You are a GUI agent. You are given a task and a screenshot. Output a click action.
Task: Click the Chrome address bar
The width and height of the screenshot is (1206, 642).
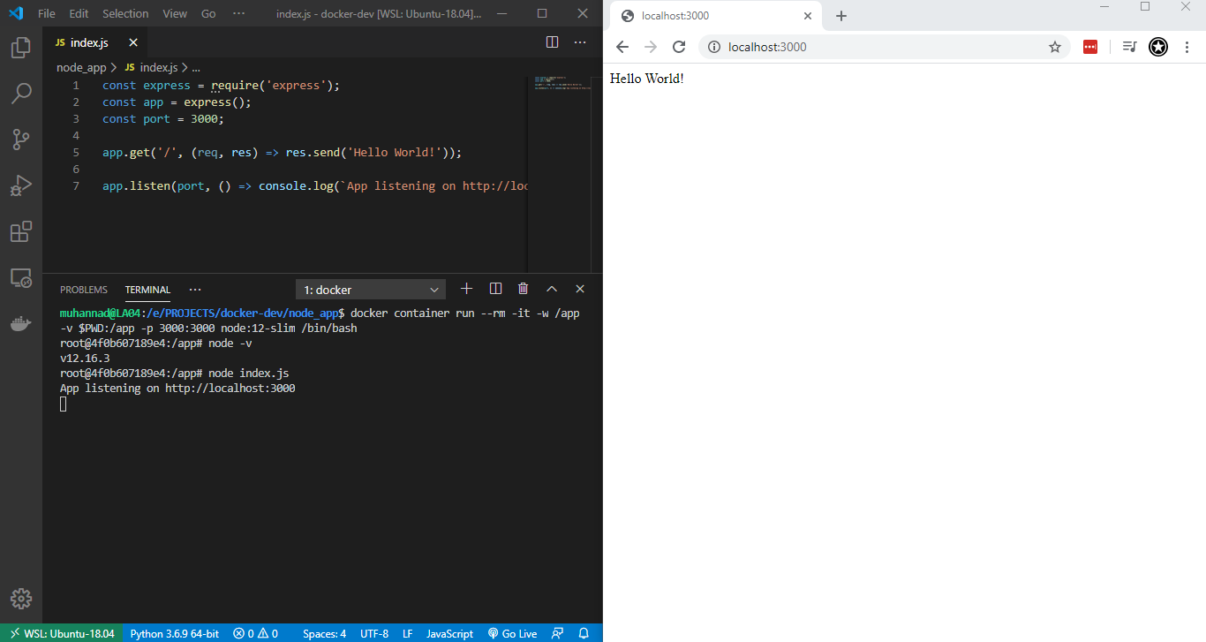click(795, 47)
